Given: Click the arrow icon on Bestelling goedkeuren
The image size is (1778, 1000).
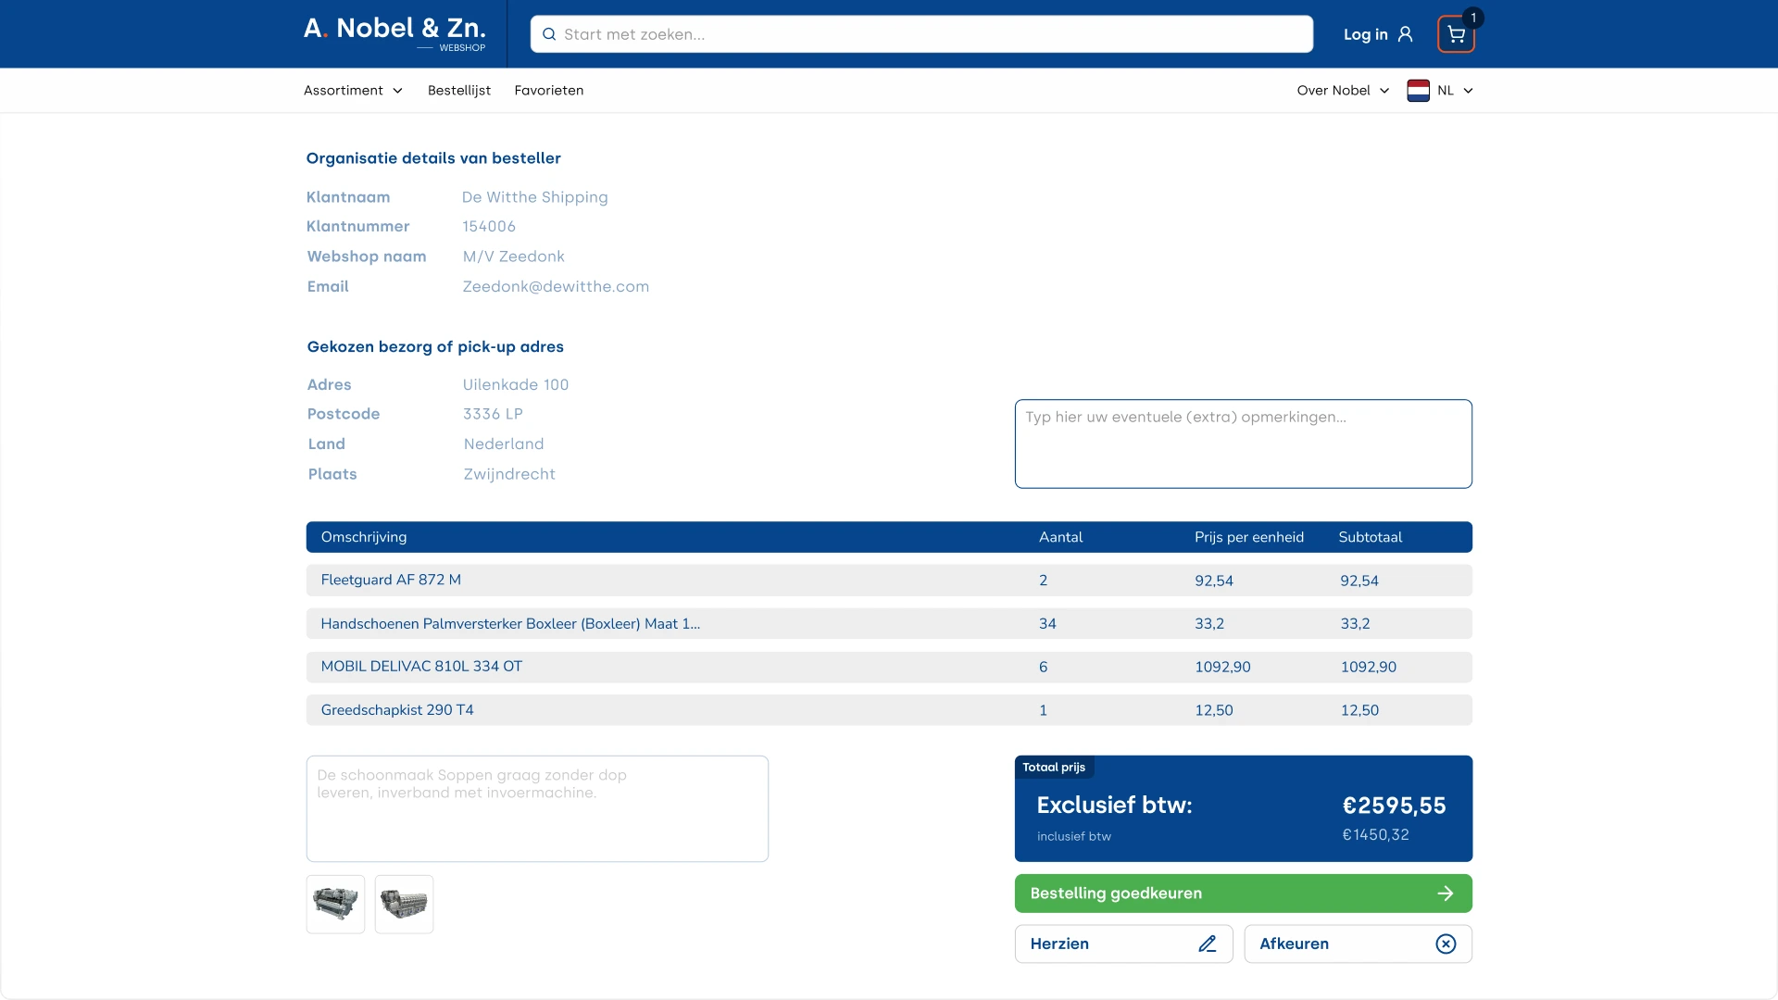Looking at the screenshot, I should coord(1445,894).
